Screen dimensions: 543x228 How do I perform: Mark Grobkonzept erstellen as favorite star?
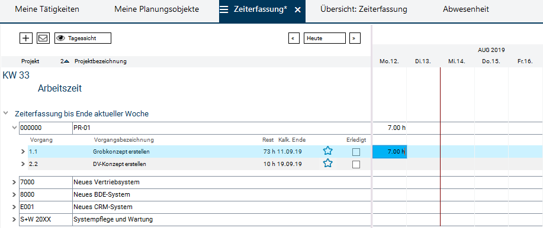coord(327,151)
